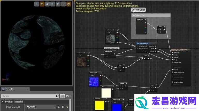Click the material Emissive Color input pin

(173, 62)
